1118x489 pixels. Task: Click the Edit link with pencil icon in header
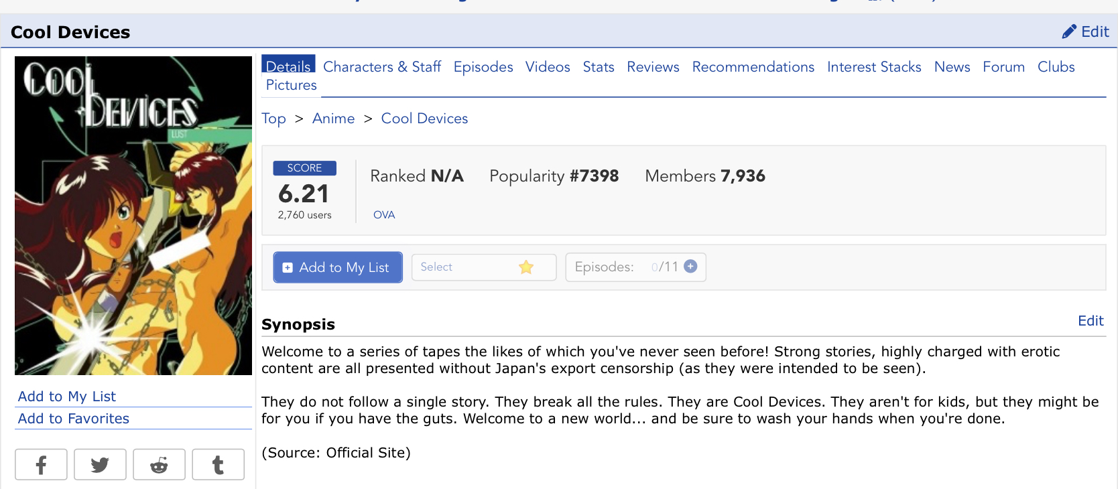pyautogui.click(x=1085, y=31)
